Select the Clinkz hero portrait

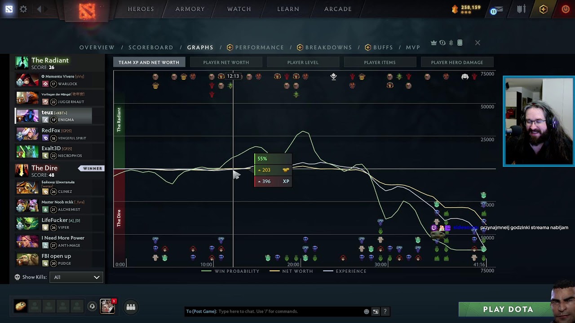27,188
